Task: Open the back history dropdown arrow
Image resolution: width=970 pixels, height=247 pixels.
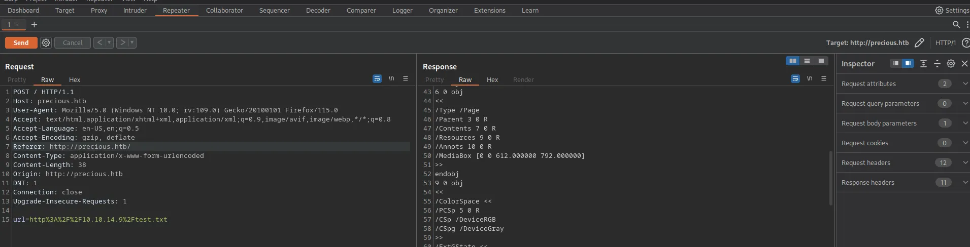Action: pyautogui.click(x=109, y=43)
